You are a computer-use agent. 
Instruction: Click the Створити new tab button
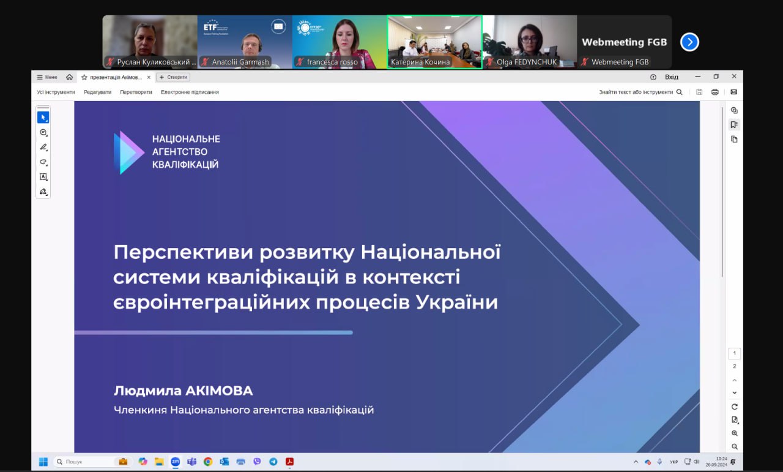pos(173,77)
